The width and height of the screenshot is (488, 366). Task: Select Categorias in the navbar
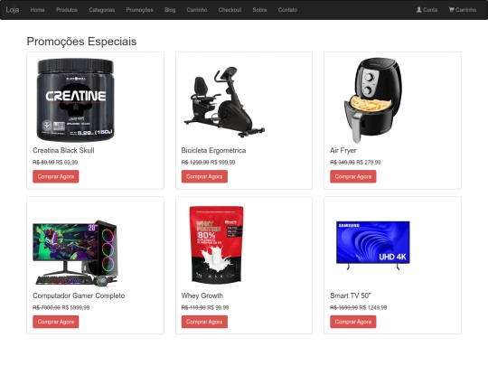102,10
